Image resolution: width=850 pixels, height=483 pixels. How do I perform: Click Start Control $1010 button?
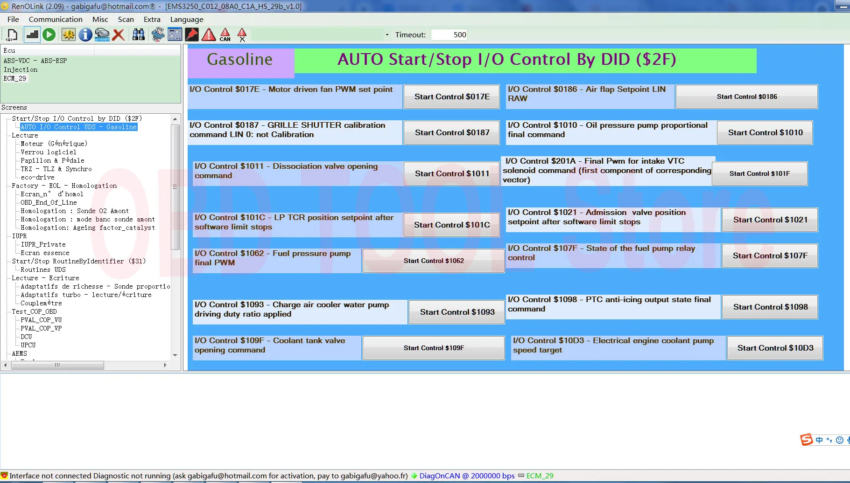coord(765,132)
